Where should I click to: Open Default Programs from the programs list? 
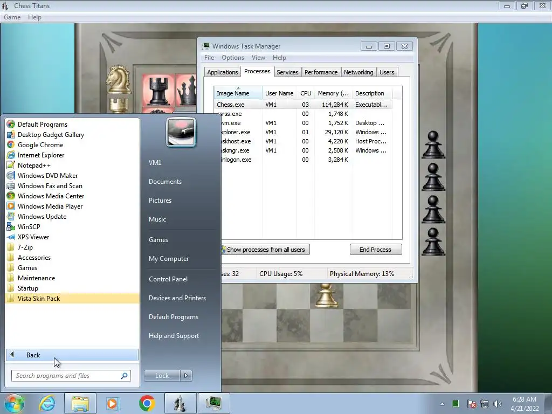coord(42,125)
